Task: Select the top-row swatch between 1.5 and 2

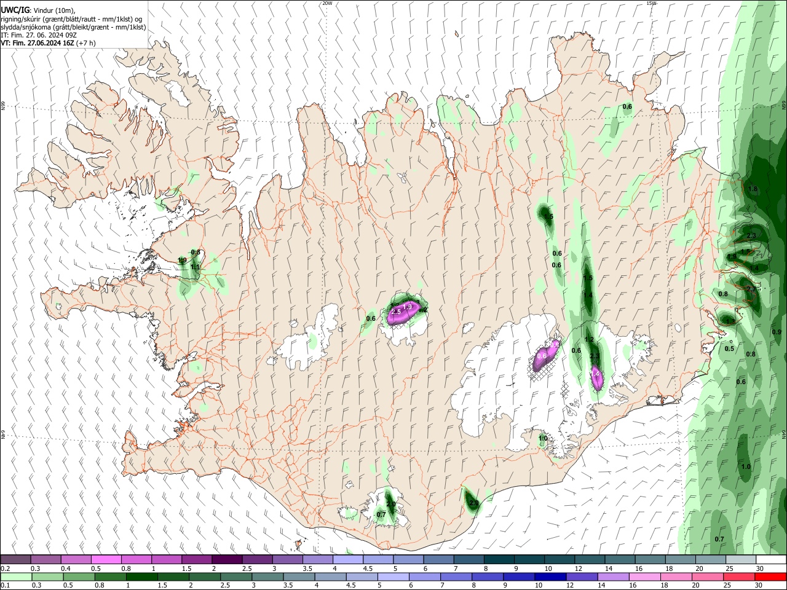Action: pyautogui.click(x=196, y=559)
